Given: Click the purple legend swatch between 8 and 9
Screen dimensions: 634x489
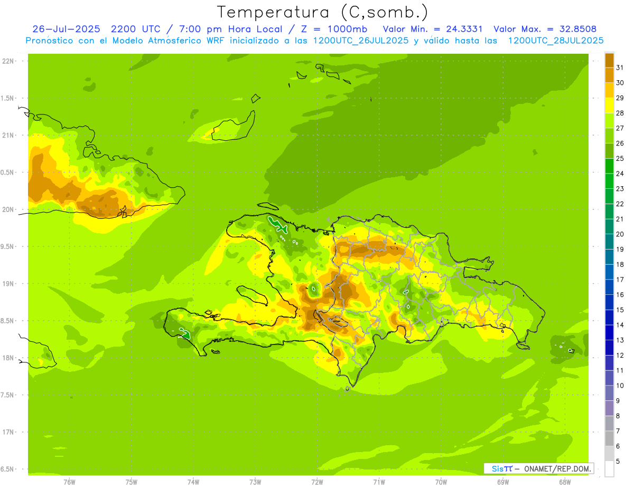Looking at the screenshot, I should tap(609, 408).
